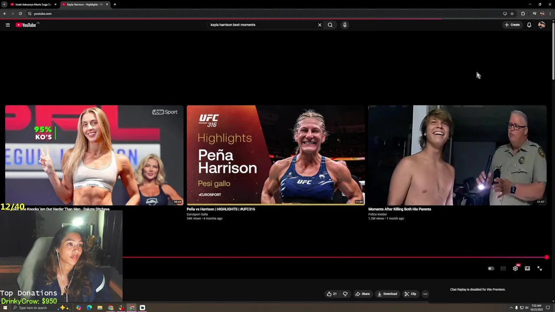This screenshot has height=312, width=555.
Task: Select the Kayla Harrison - Highlights tab
Action: click(x=85, y=4)
